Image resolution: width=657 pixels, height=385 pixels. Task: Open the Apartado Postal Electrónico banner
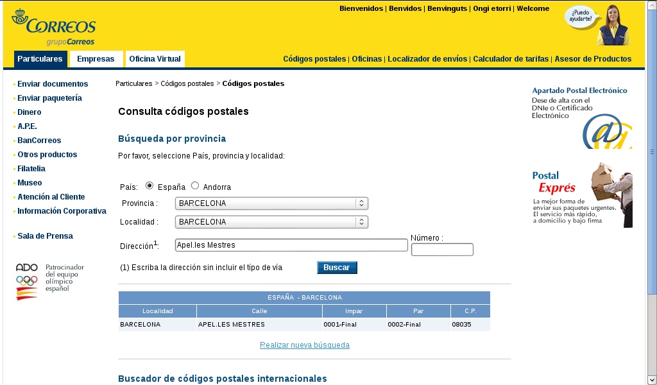[x=581, y=117]
